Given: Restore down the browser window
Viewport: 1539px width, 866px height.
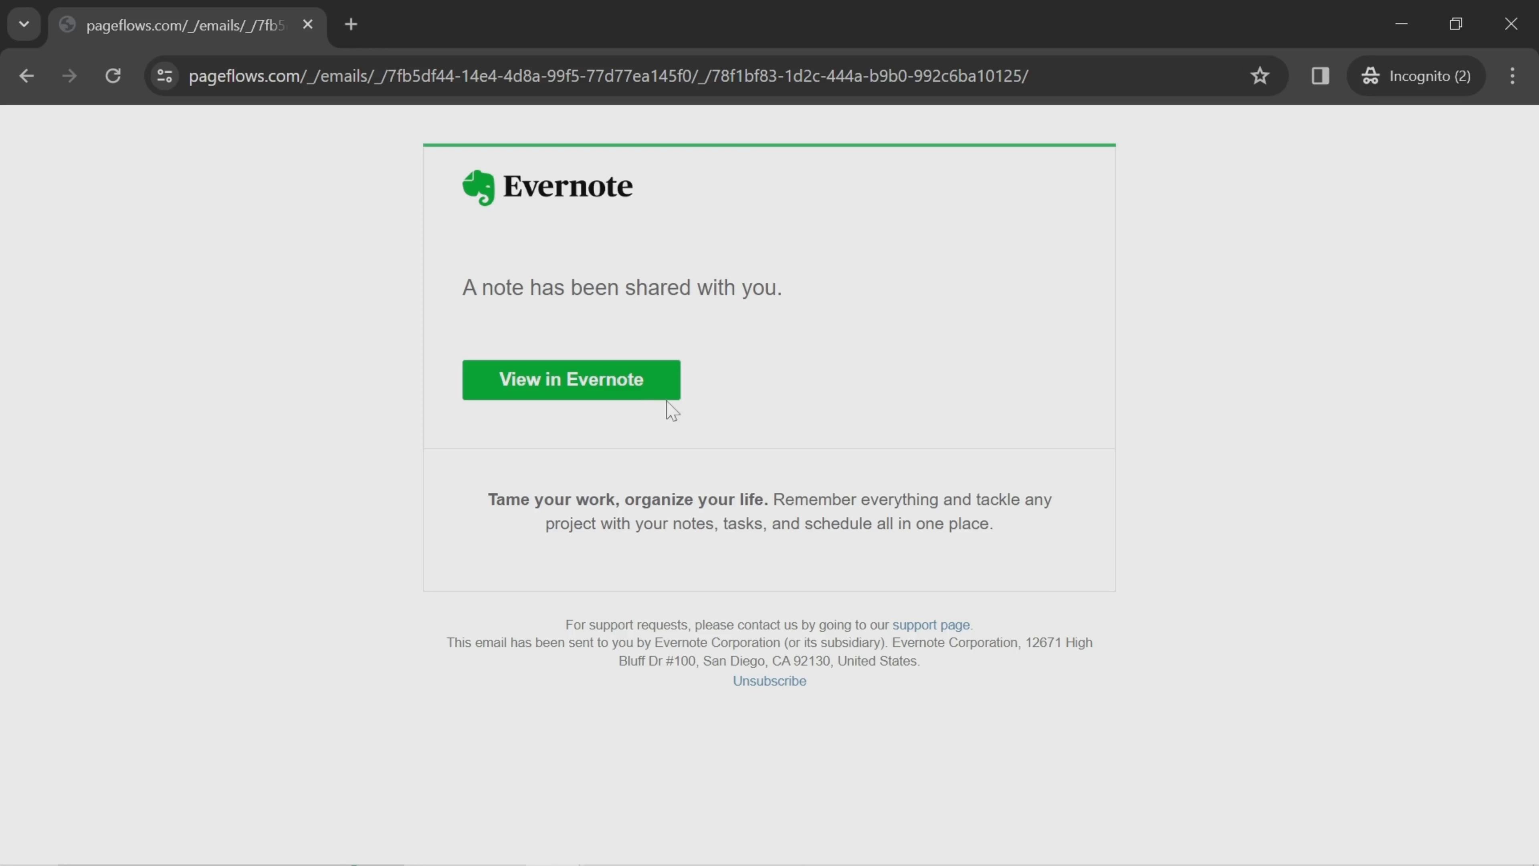Looking at the screenshot, I should [1456, 24].
